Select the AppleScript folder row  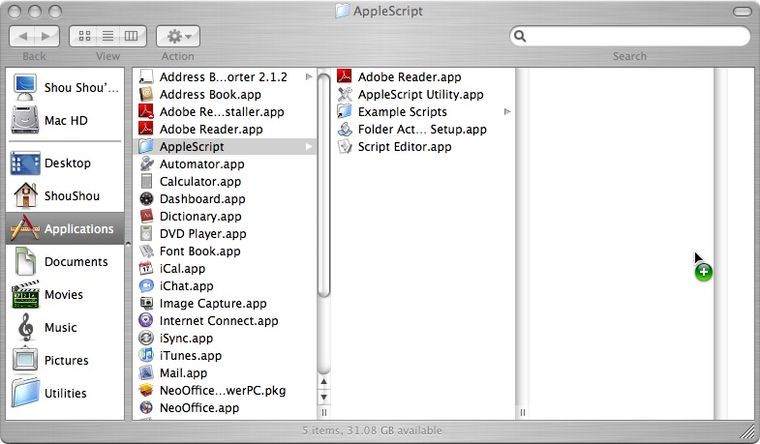tap(225, 147)
